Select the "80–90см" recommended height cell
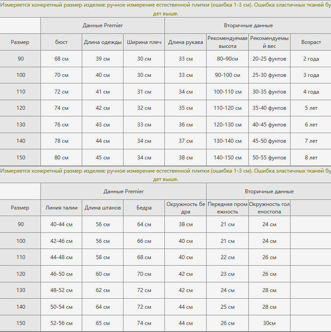This screenshot has width=331, height=332. pos(227,59)
